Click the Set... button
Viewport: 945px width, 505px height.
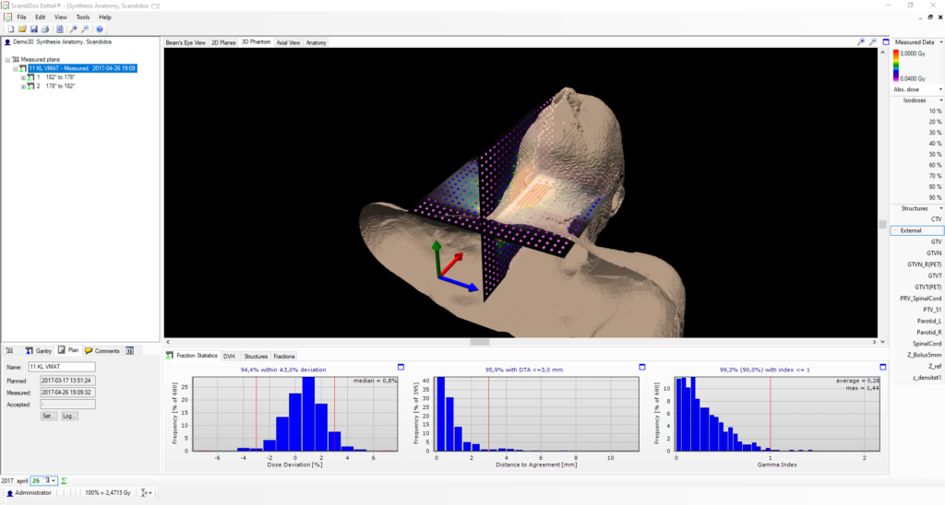point(49,416)
